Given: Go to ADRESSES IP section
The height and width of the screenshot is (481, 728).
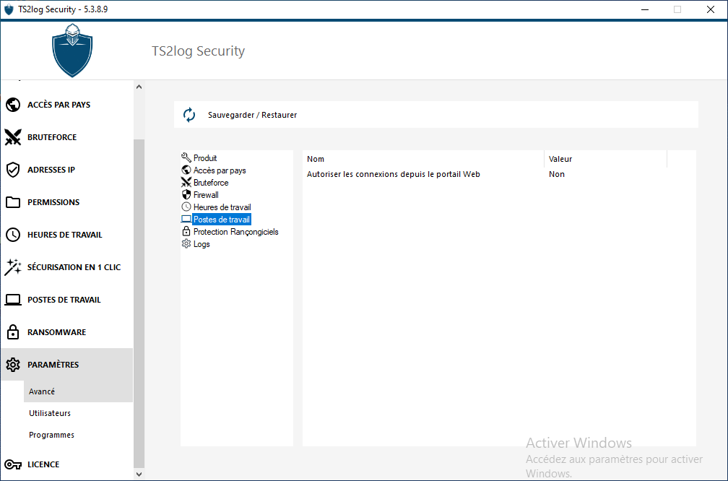Looking at the screenshot, I should (67, 170).
